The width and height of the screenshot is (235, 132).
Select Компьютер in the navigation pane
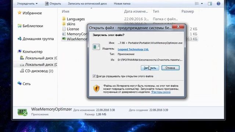tap(33, 52)
